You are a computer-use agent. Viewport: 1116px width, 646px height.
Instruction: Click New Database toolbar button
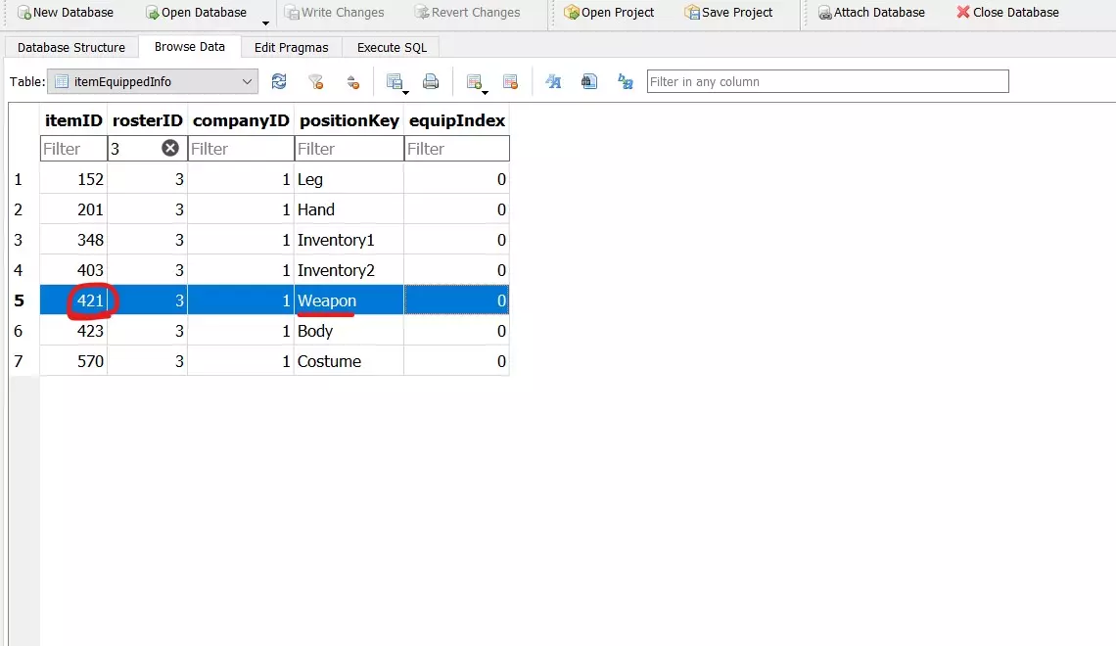(65, 12)
